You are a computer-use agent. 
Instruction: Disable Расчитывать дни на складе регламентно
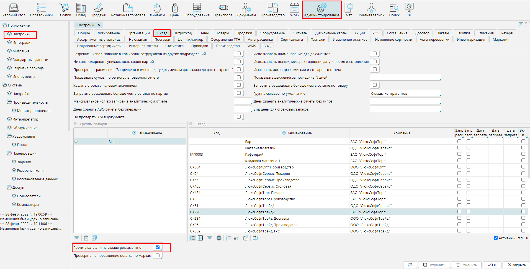158,247
